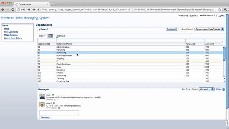This screenshot has width=229, height=129.
Task: Click the site info icon in address bar
Action: pos(18,10)
